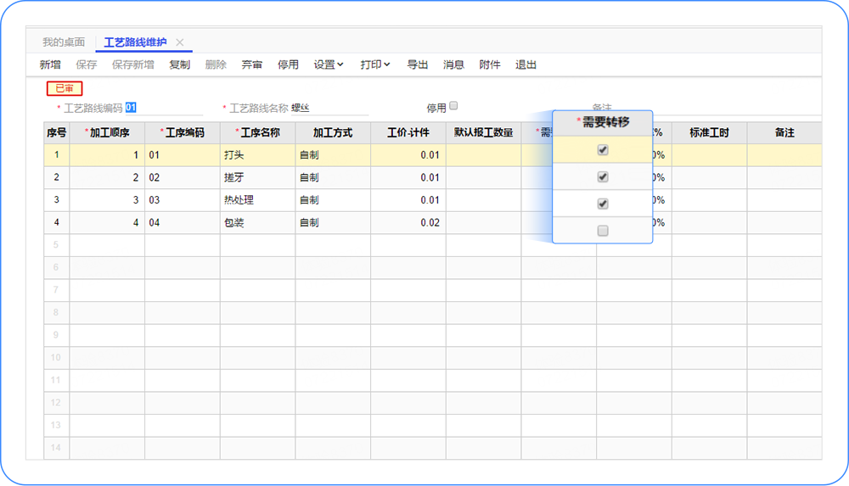Click process code cell 04
Viewport: 849px width, 486px height.
183,223
